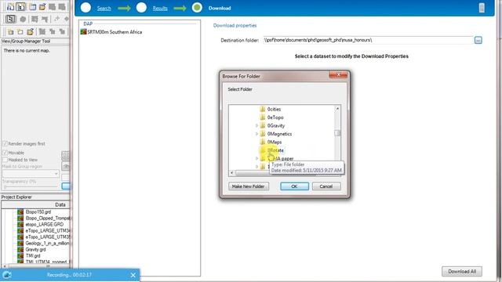Image resolution: width=502 pixels, height=282 pixels.
Task: Select the 0Gravity folder
Action: [276, 126]
